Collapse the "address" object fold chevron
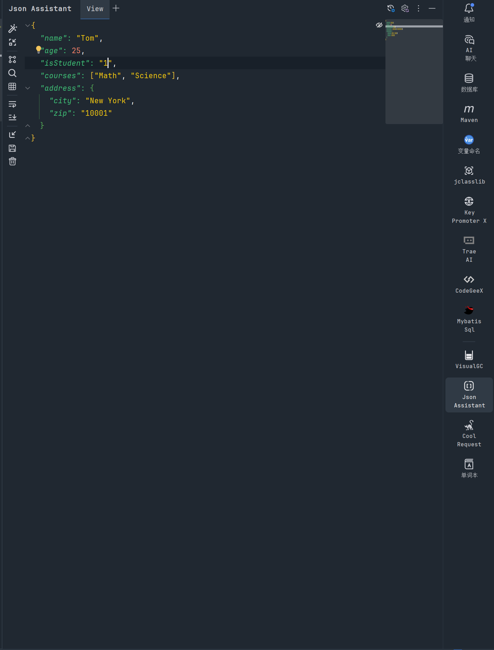This screenshot has height=650, width=494. (x=28, y=88)
